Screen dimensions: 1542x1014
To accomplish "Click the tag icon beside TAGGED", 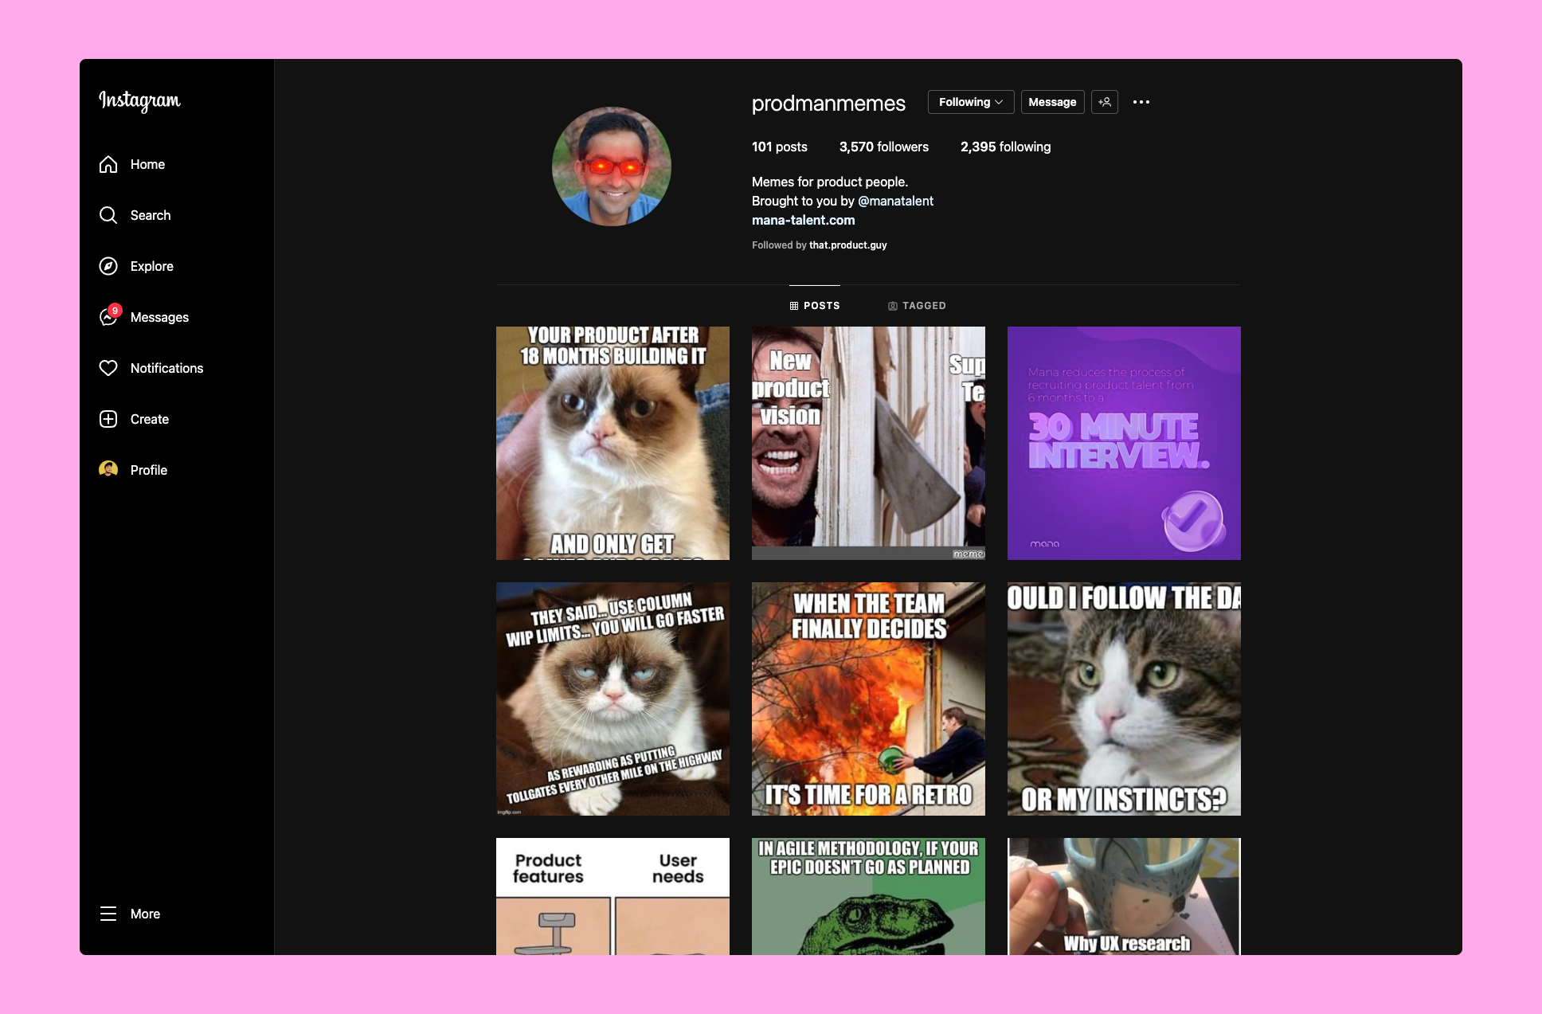I will 893,306.
